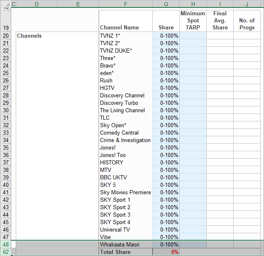Select the Bravo* cell

(x=126, y=65)
